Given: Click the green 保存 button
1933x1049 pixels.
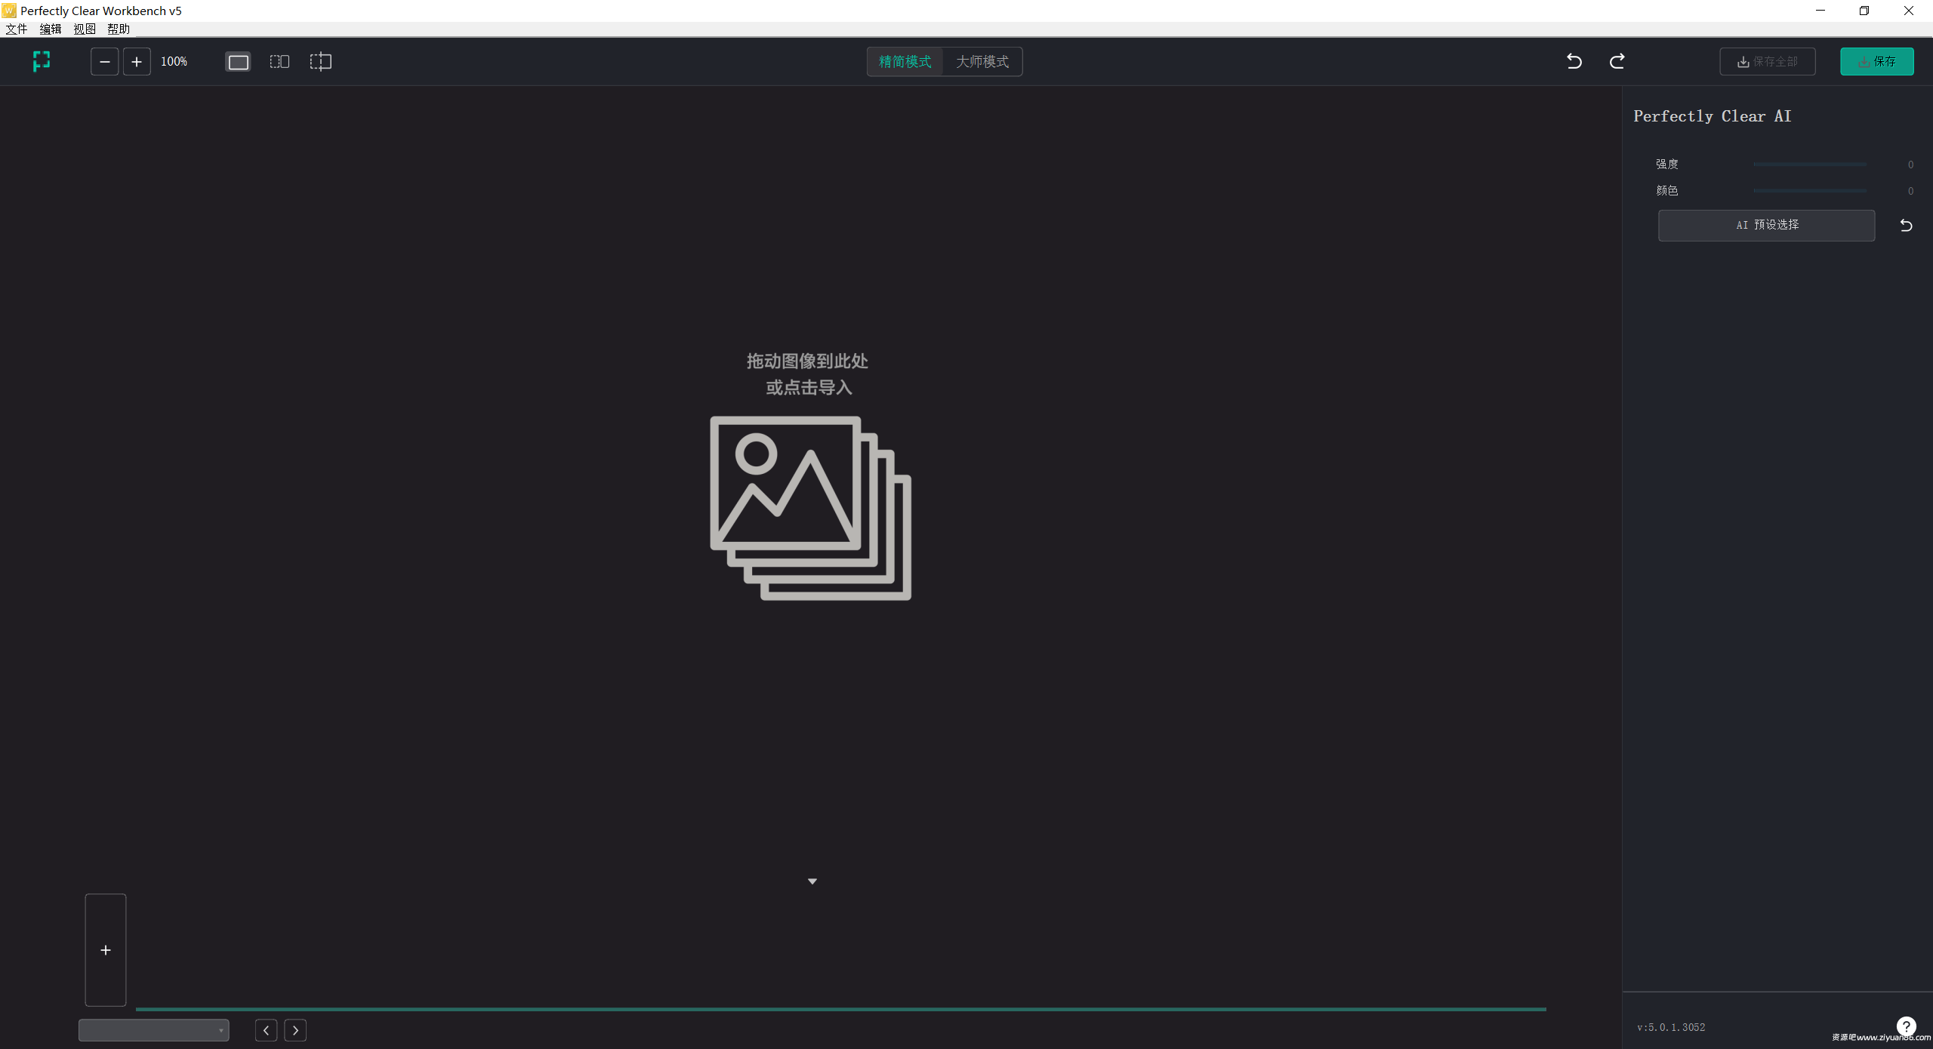Looking at the screenshot, I should click(x=1876, y=61).
